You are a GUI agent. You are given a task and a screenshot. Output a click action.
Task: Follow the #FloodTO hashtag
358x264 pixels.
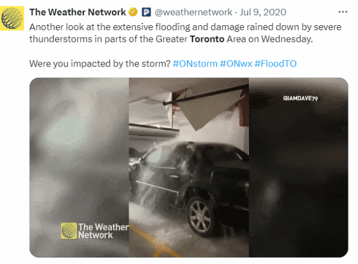tap(275, 64)
